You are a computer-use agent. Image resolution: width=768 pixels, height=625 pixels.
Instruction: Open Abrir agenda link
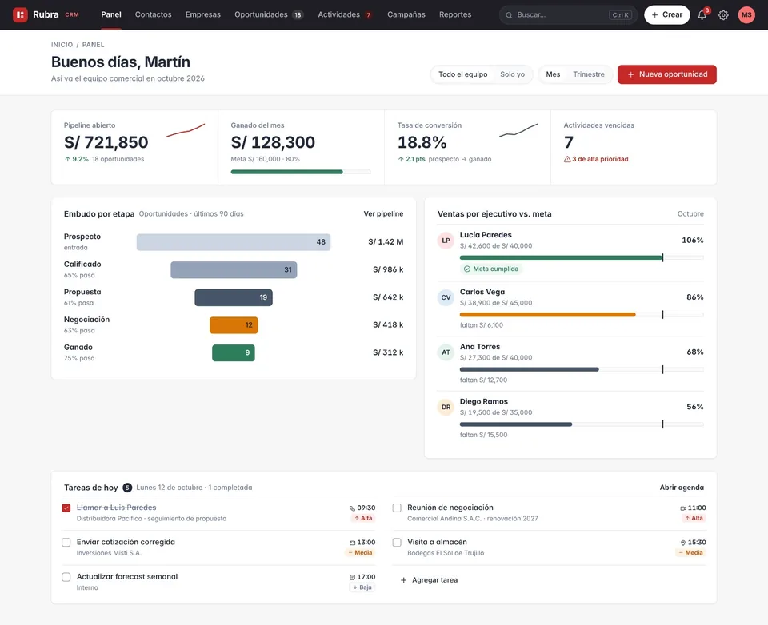click(x=682, y=488)
